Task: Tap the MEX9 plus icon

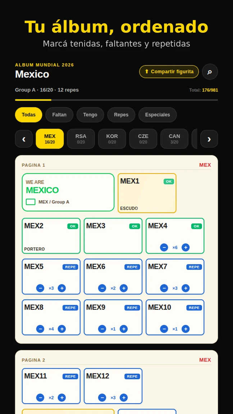Action: pos(124,329)
